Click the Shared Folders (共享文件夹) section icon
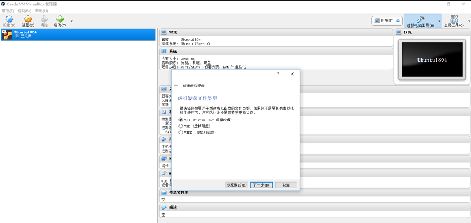 click(x=164, y=192)
